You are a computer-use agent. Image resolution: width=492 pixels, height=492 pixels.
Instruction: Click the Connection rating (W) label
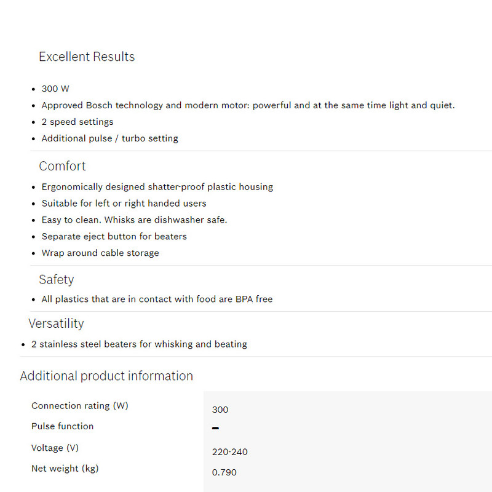click(x=80, y=406)
